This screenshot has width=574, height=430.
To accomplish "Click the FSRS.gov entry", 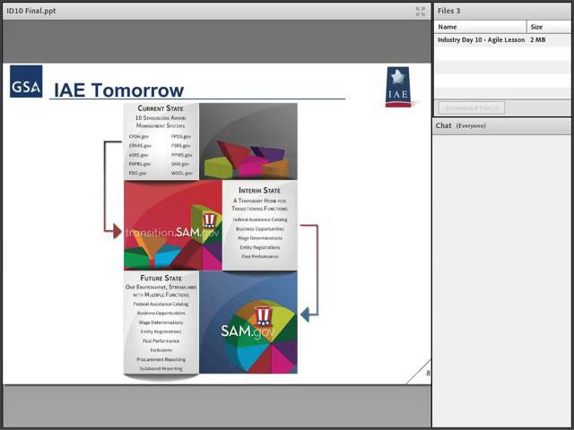I will [x=181, y=145].
